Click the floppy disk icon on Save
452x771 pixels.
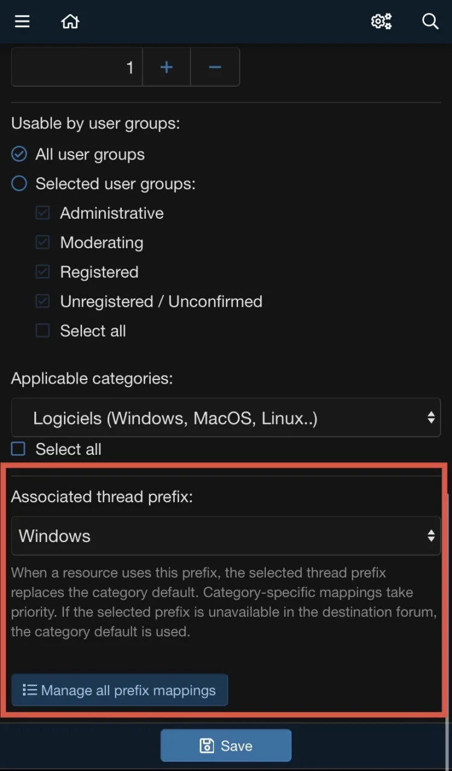207,746
